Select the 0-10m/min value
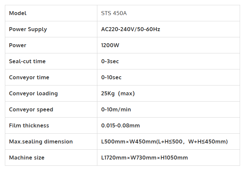Image resolution: width=242 pixels, height=169 pixels. (116, 110)
